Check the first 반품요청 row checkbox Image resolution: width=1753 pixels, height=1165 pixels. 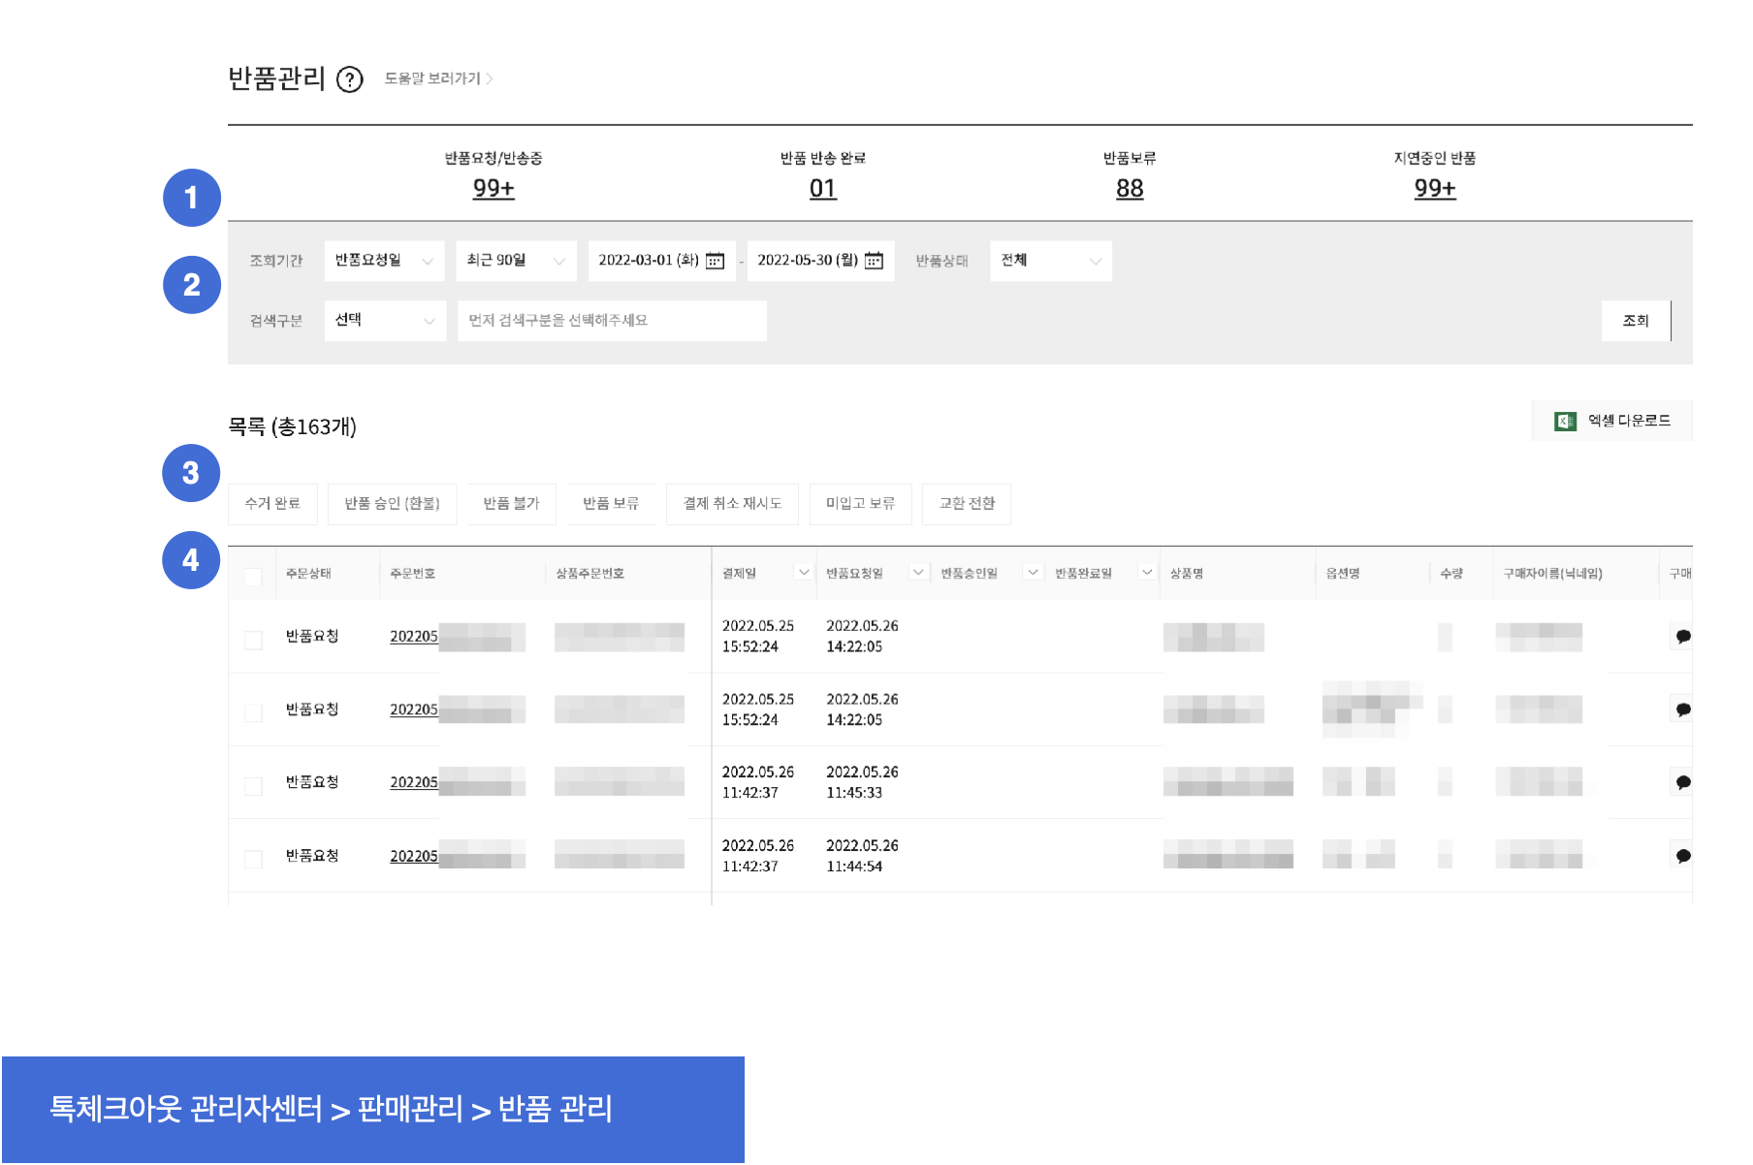[x=253, y=641]
